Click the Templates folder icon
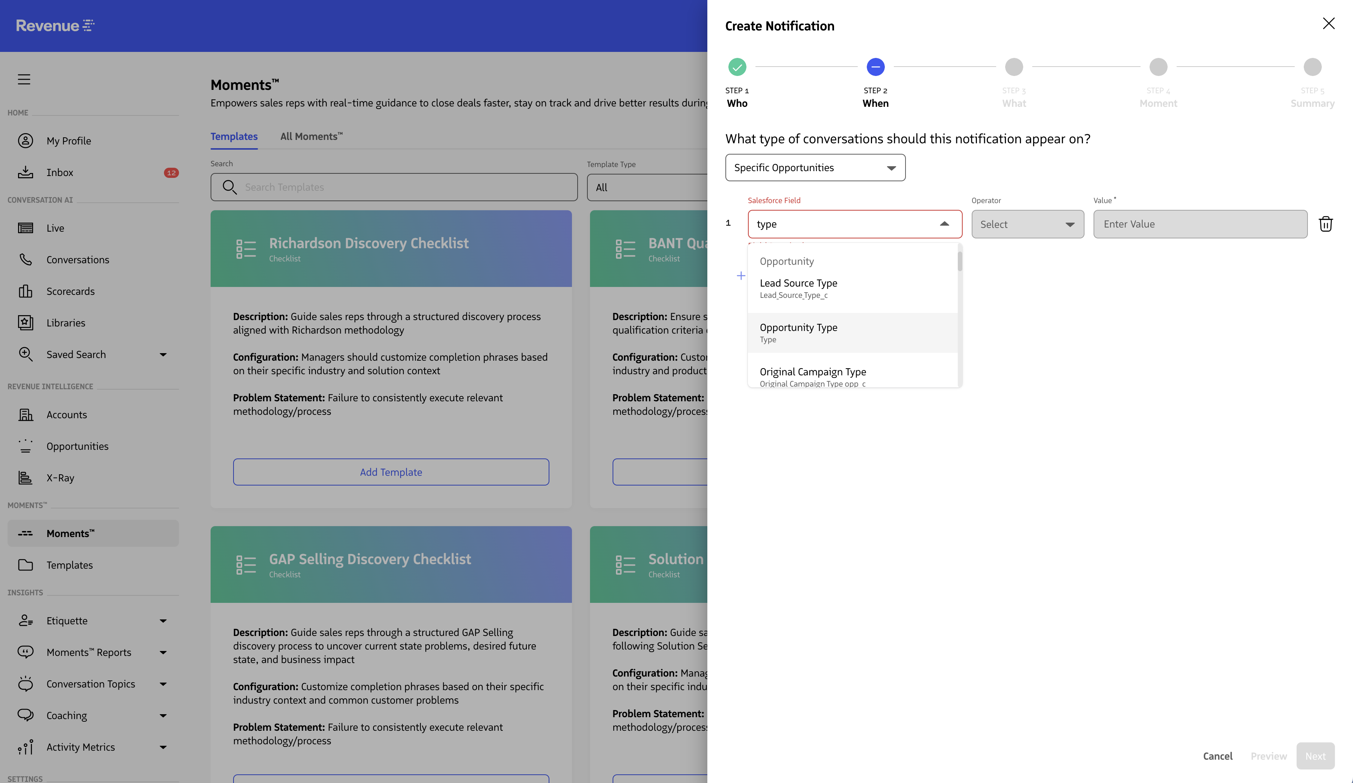 (x=25, y=565)
